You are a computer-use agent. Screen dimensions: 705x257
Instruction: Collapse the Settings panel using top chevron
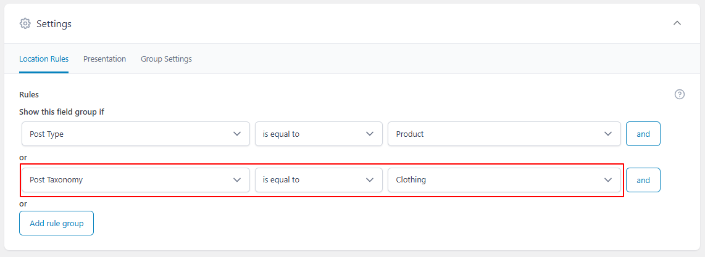(x=677, y=23)
